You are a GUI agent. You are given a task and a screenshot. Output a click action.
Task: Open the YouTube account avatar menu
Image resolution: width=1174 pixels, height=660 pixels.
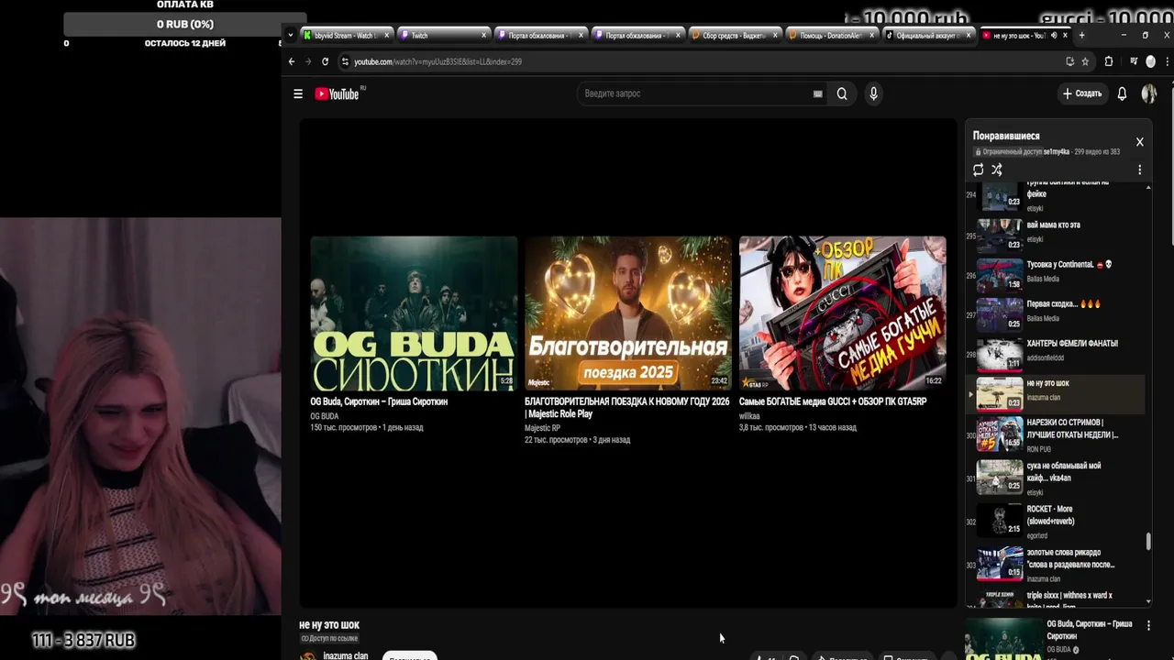pos(1148,93)
